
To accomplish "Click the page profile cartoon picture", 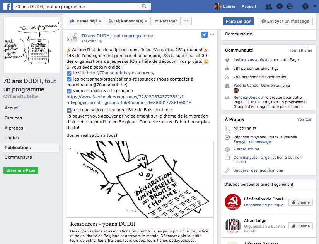I will pyautogui.click(x=32, y=45).
